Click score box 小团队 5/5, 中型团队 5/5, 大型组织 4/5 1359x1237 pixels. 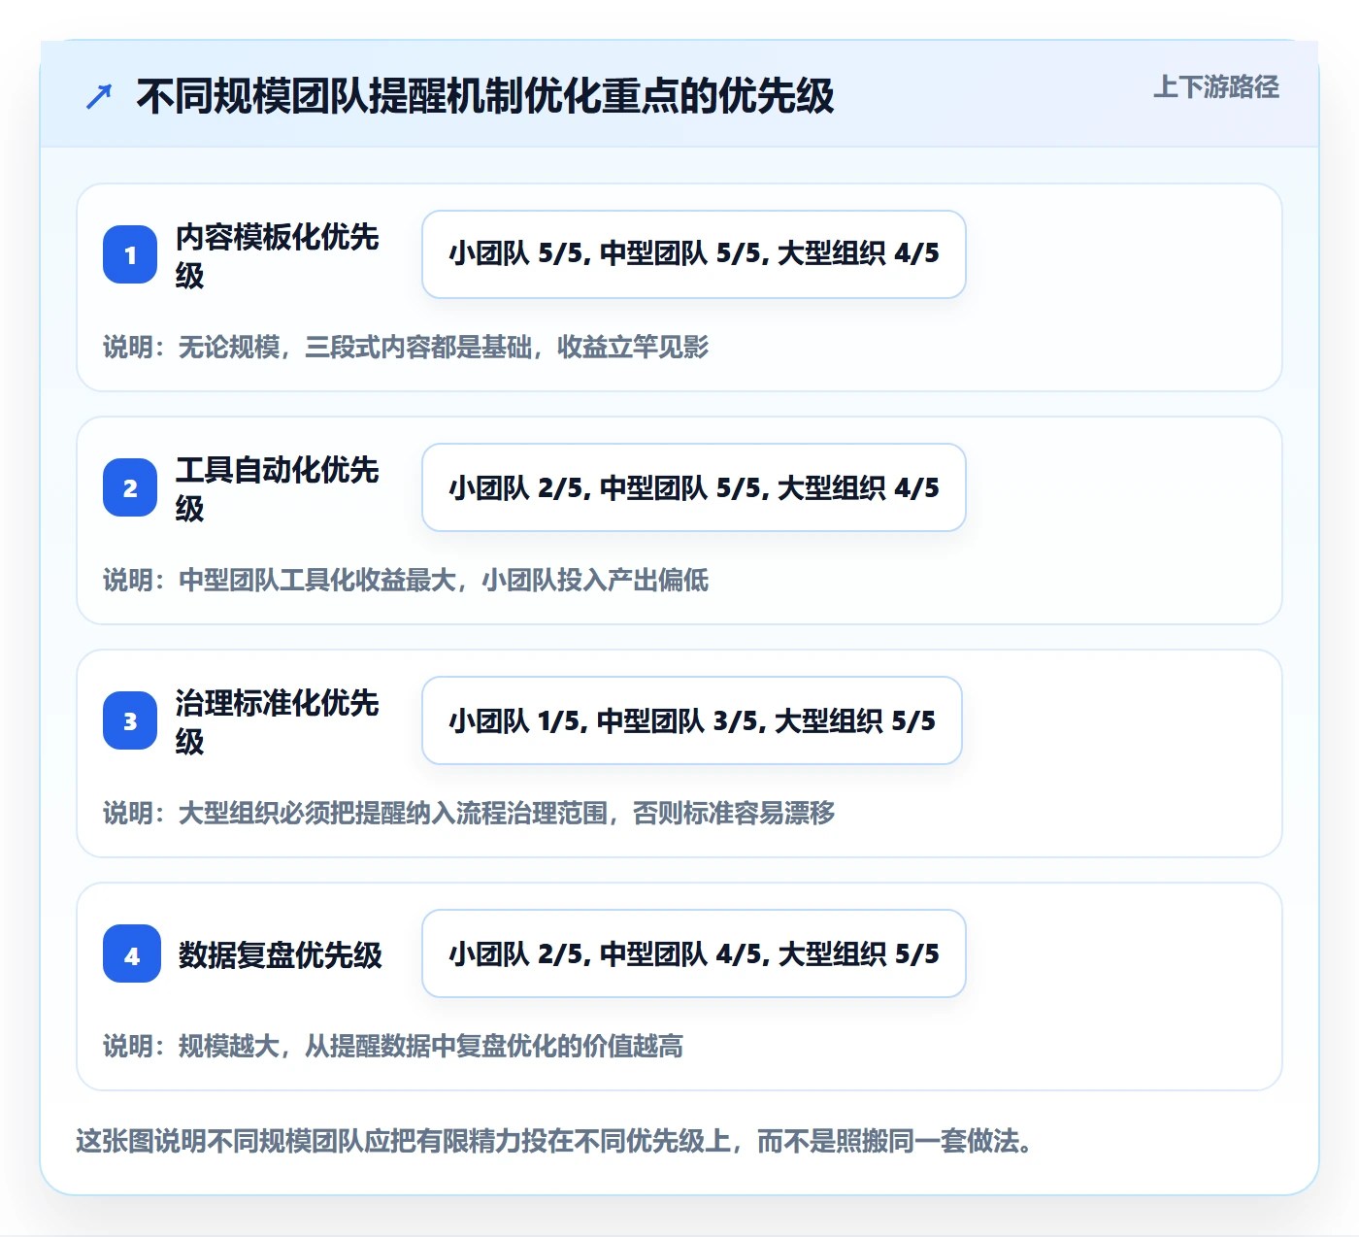coord(694,254)
